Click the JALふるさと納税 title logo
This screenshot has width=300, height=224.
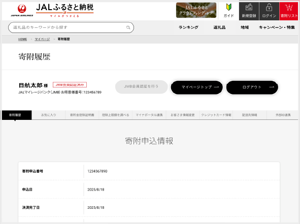[64, 10]
